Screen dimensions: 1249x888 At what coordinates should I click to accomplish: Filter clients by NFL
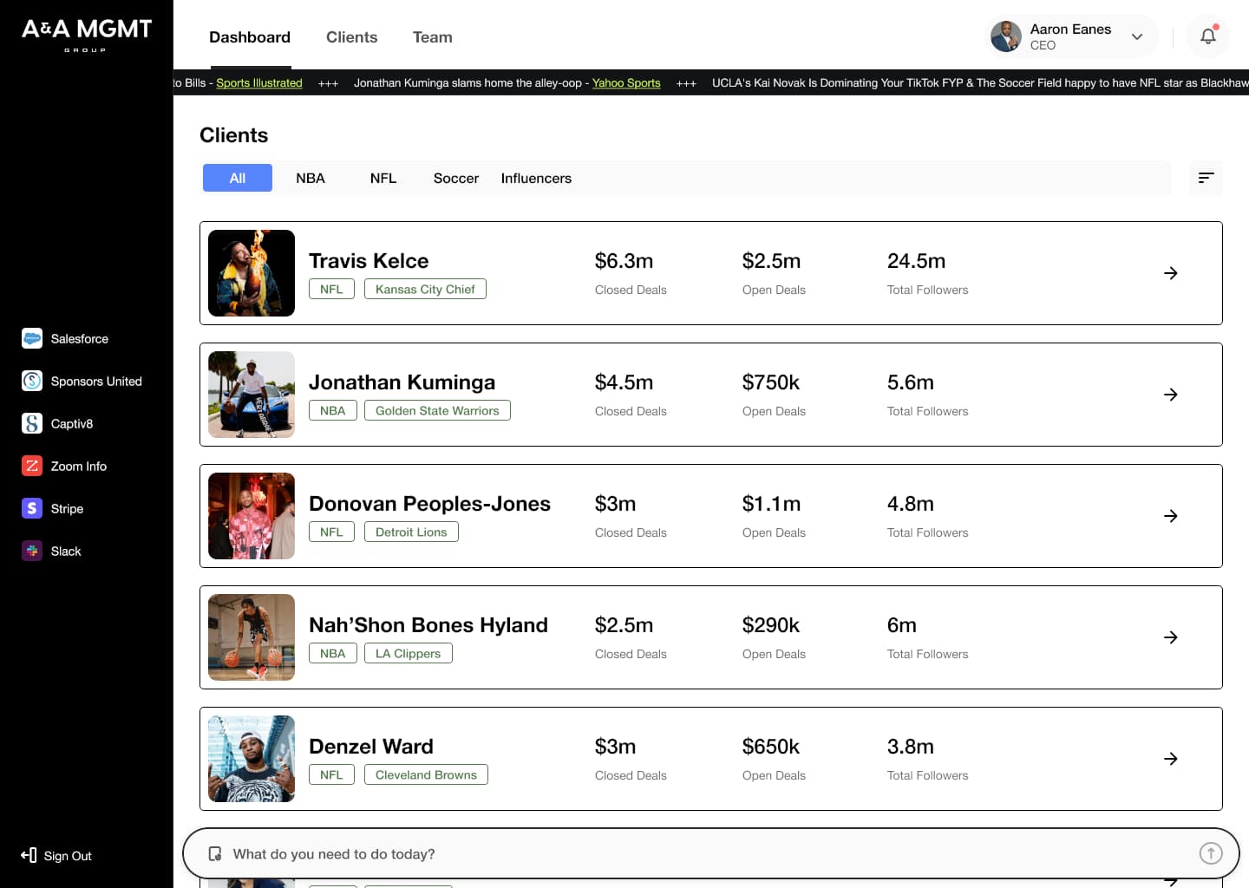point(383,178)
